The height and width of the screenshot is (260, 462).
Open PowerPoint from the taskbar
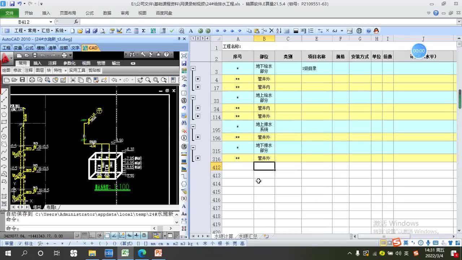coord(158,253)
